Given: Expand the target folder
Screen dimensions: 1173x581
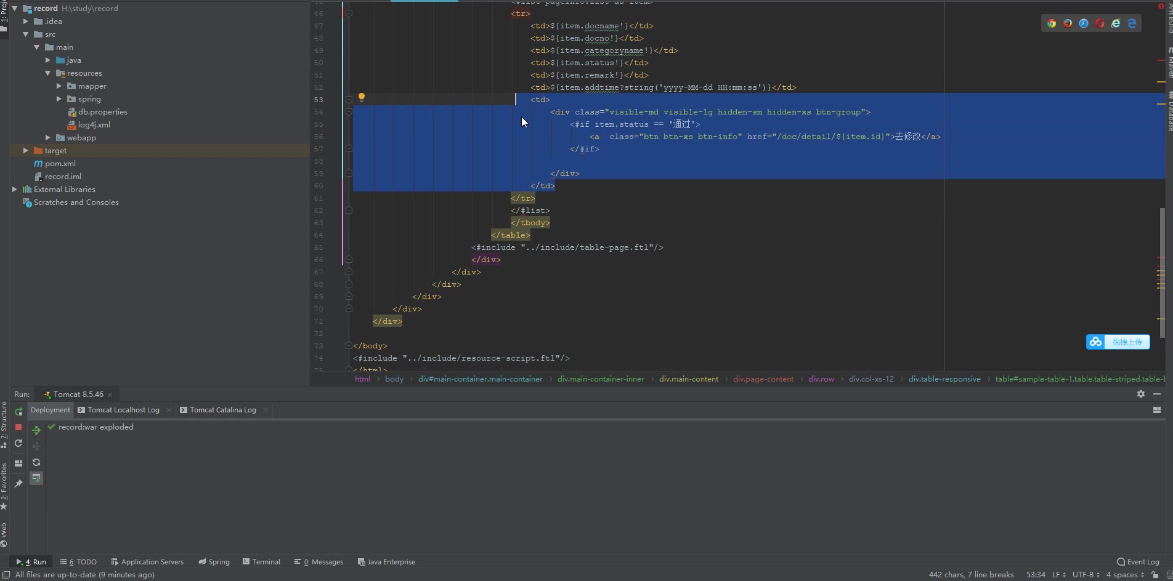Looking at the screenshot, I should pyautogui.click(x=26, y=151).
